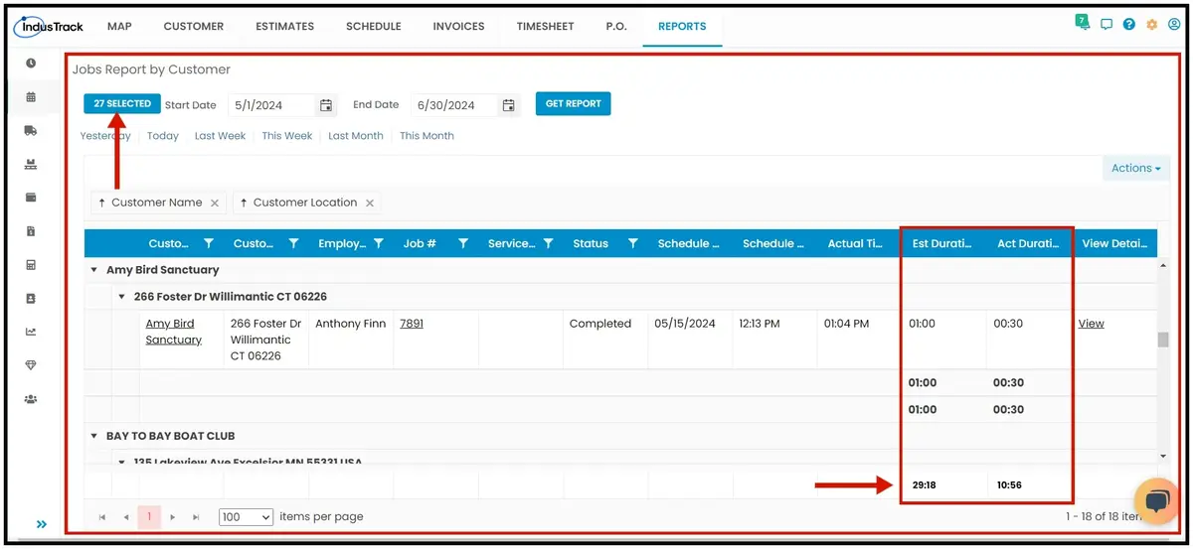Open the orange settings gear icon

[1152, 25]
